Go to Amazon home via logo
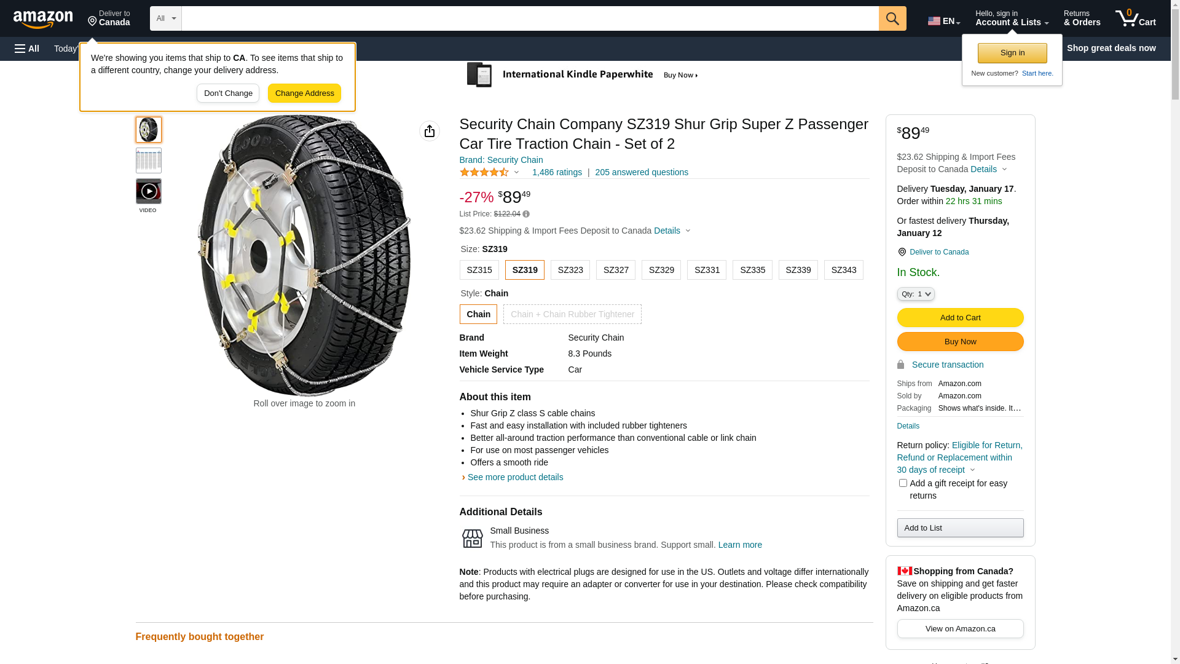The height and width of the screenshot is (664, 1180). coord(43,19)
